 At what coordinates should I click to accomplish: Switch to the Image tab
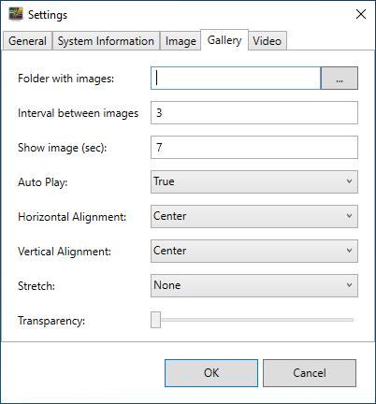tap(181, 41)
